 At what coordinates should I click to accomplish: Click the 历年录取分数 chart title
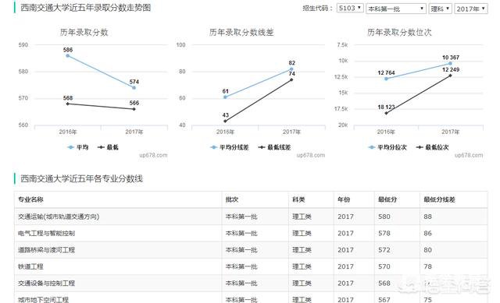(84, 32)
